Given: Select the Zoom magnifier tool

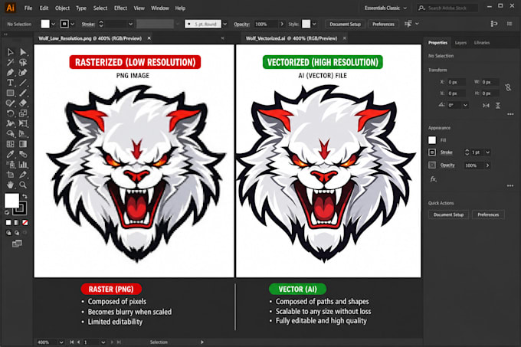Looking at the screenshot, I should point(23,185).
